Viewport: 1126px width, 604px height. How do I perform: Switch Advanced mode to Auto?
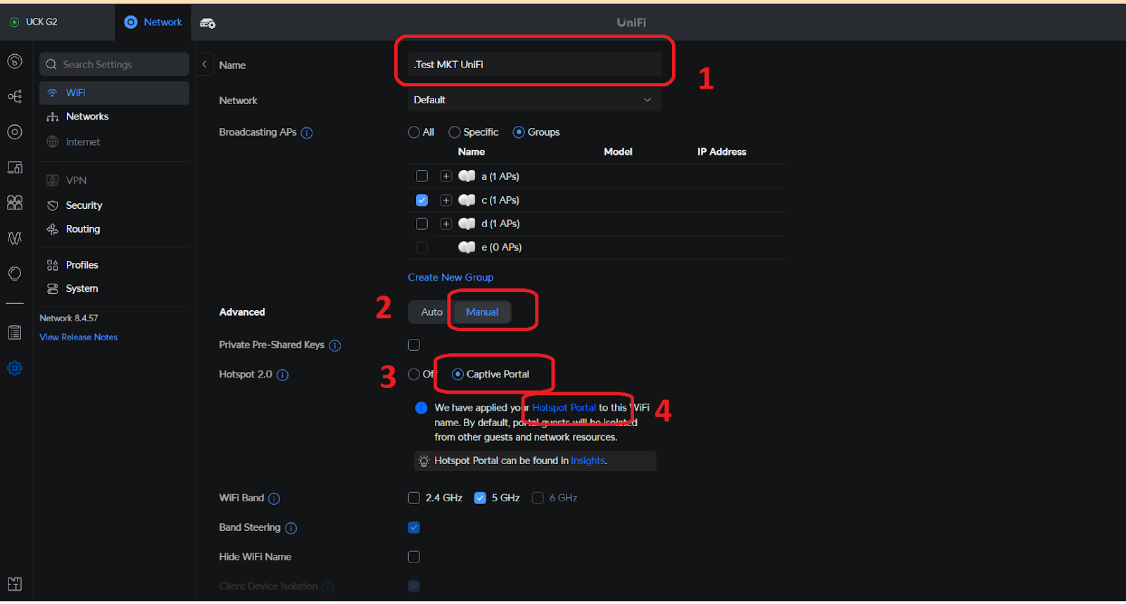click(x=431, y=312)
